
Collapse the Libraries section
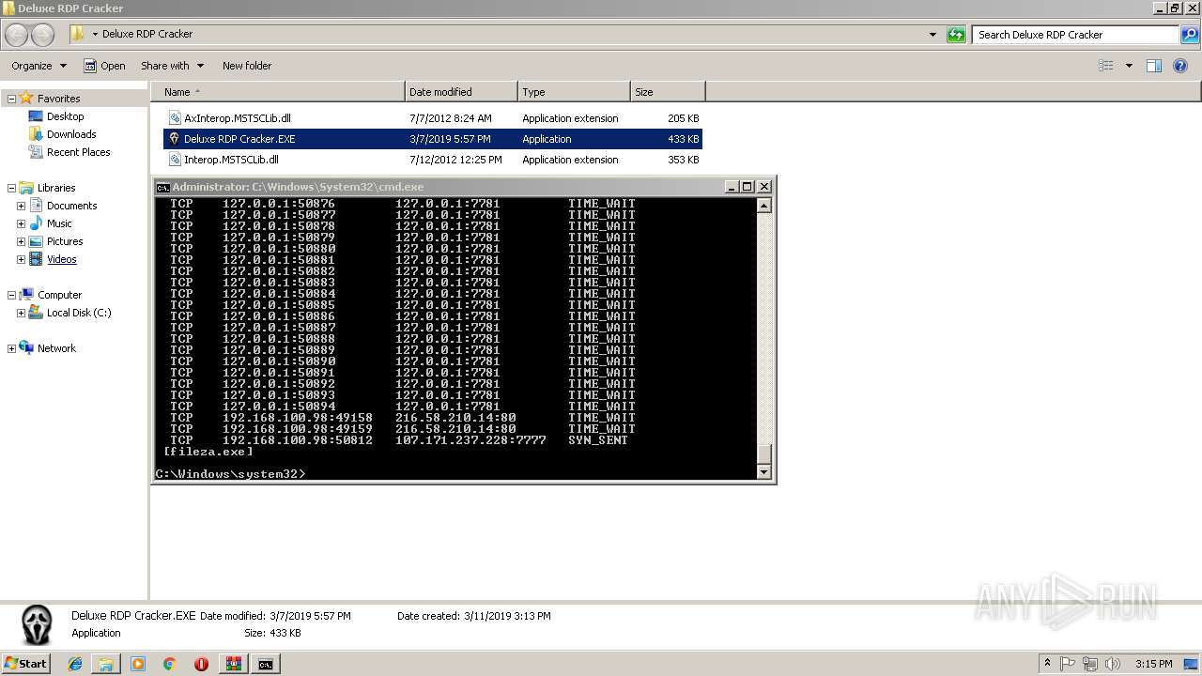click(x=11, y=188)
